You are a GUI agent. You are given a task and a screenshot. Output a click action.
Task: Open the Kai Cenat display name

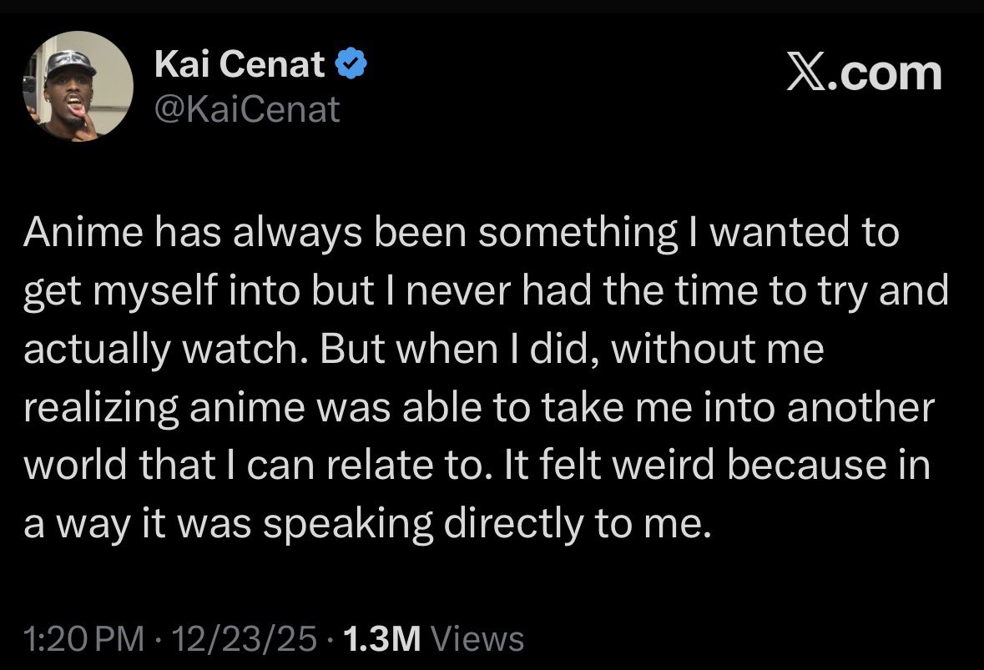click(240, 64)
